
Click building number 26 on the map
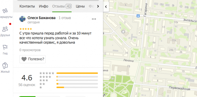tap(181, 52)
